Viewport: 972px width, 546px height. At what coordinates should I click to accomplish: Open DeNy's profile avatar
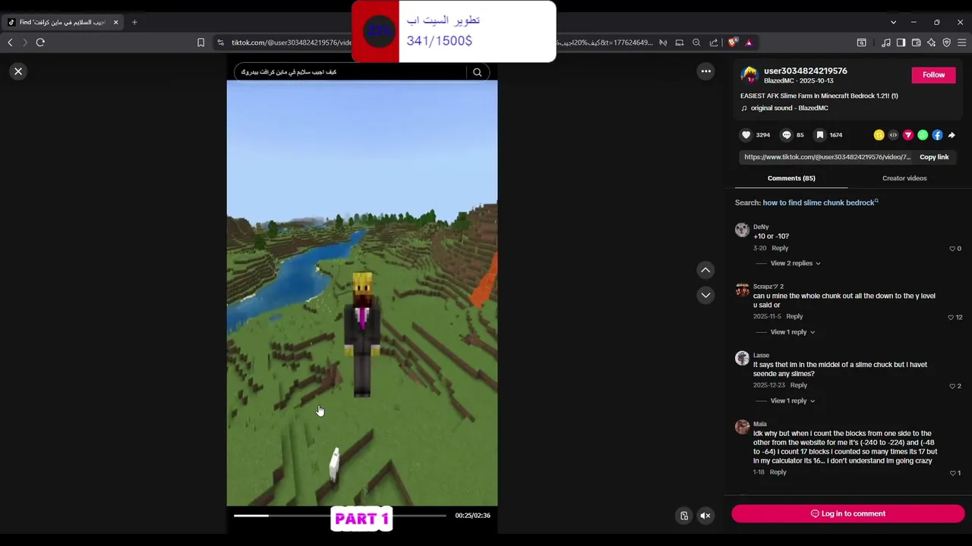(x=742, y=230)
